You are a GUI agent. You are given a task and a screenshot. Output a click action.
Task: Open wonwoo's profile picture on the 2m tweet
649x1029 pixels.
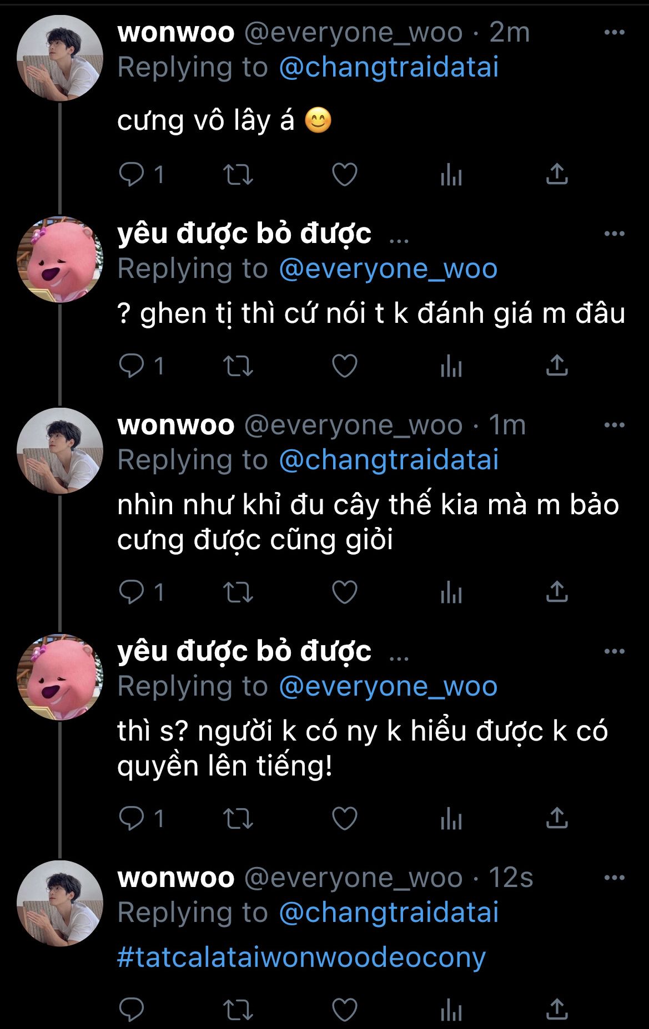[x=60, y=58]
